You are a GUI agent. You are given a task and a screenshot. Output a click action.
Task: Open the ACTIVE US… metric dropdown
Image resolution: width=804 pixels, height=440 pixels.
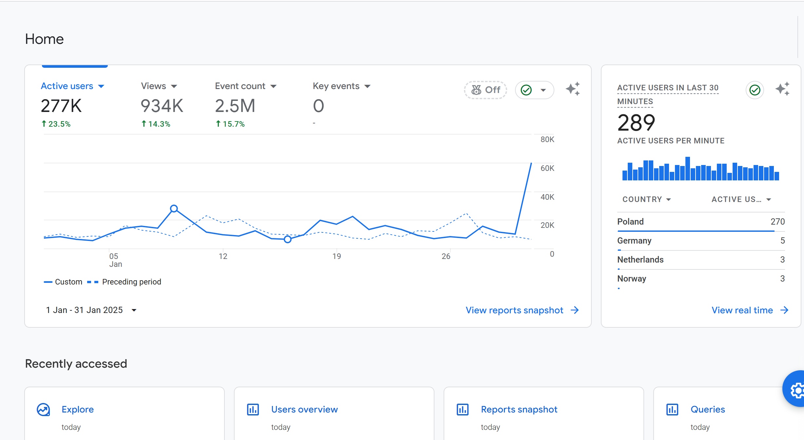741,199
